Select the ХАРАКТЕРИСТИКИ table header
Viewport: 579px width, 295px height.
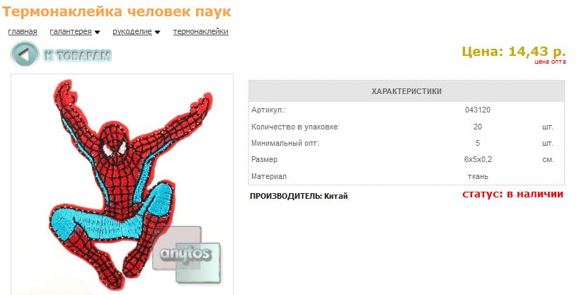[406, 91]
